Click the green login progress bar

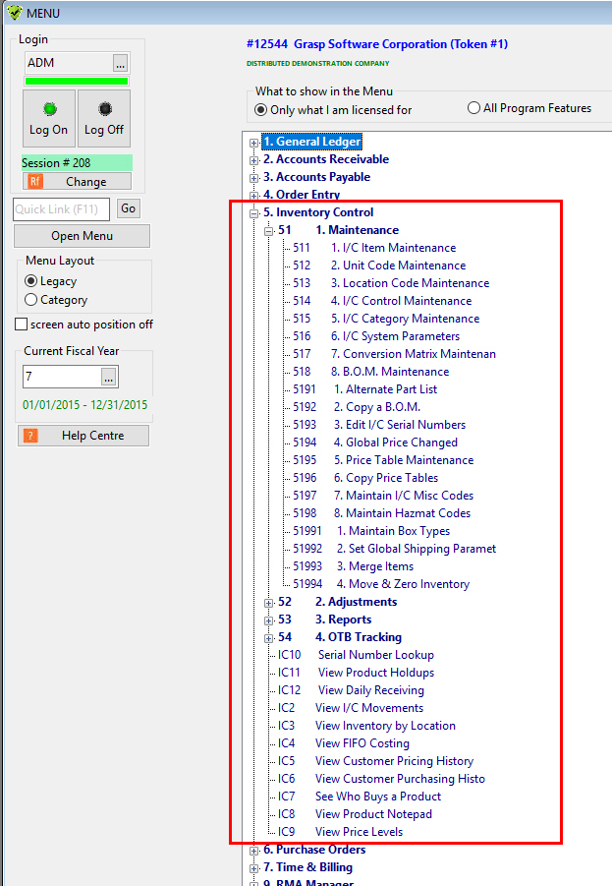(77, 82)
